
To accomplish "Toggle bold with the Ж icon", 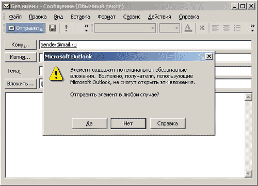I will [x=202, y=28].
